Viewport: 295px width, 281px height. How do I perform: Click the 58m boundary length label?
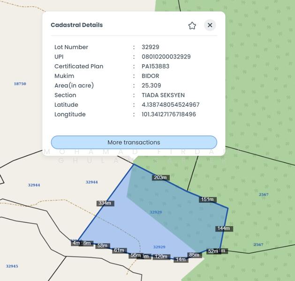click(102, 246)
